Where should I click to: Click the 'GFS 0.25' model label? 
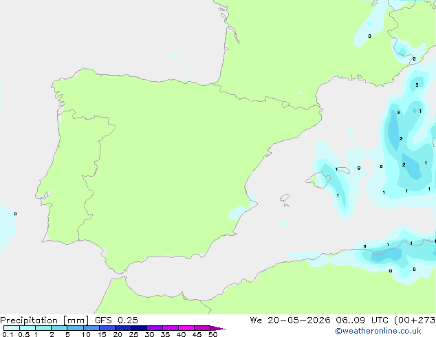click(116, 320)
